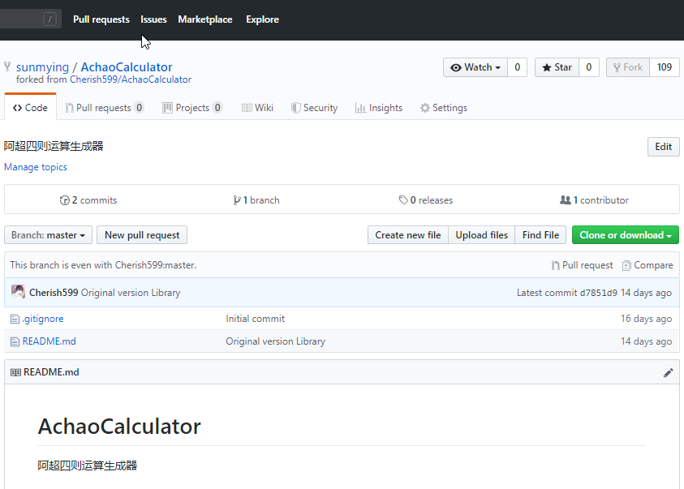Viewport: 684px width, 489px height.
Task: Click the history icon before 2 commits
Action: [65, 200]
